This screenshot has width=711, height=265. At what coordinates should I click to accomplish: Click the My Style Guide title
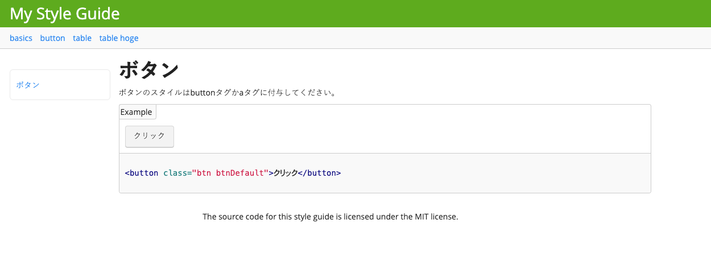coord(65,14)
